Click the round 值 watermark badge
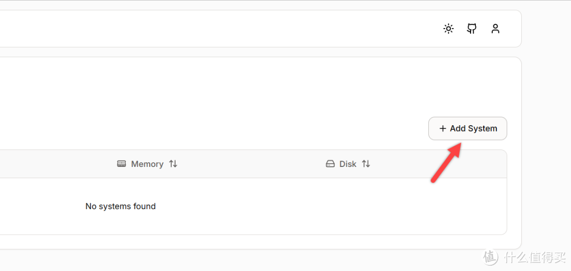This screenshot has height=271, width=571. 491,257
